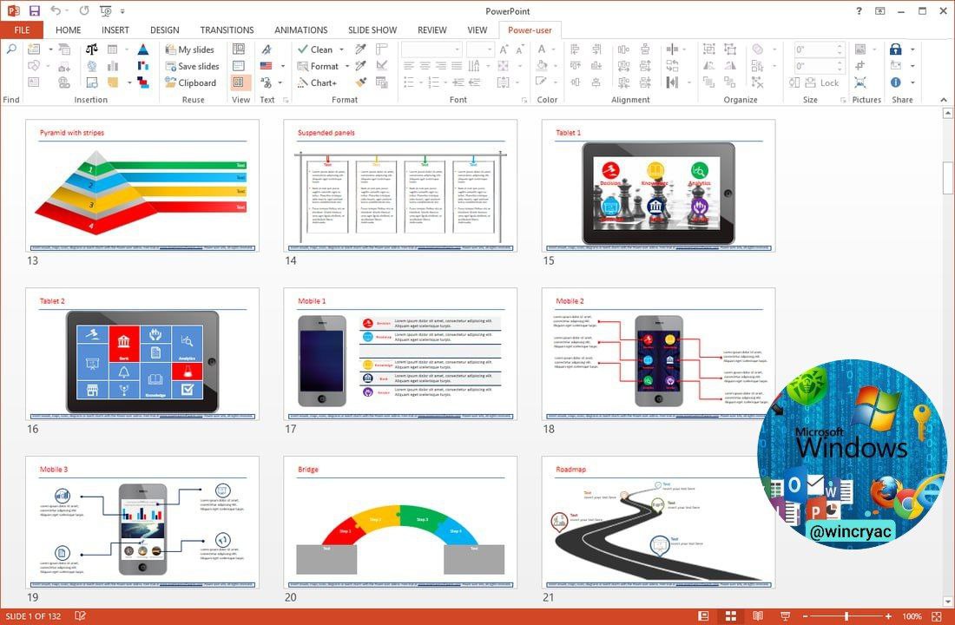Open the sticky note dropdown arrow
Image resolution: width=955 pixels, height=625 pixels.
coord(129,82)
